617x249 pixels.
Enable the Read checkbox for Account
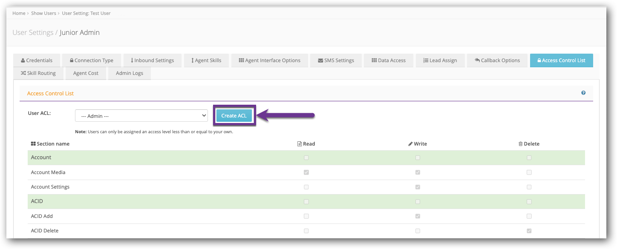[306, 157]
